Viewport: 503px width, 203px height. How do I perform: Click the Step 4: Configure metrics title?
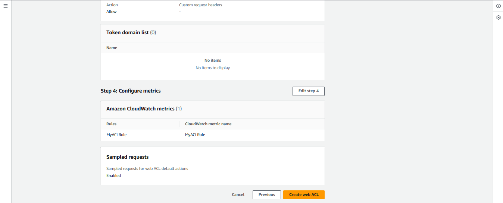tap(131, 91)
